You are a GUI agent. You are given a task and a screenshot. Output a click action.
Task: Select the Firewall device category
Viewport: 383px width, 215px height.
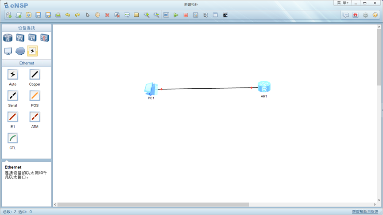point(44,38)
